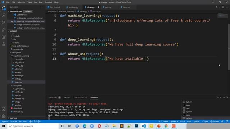
Task: Open run button dropdown arrow
Action: tap(219, 7)
